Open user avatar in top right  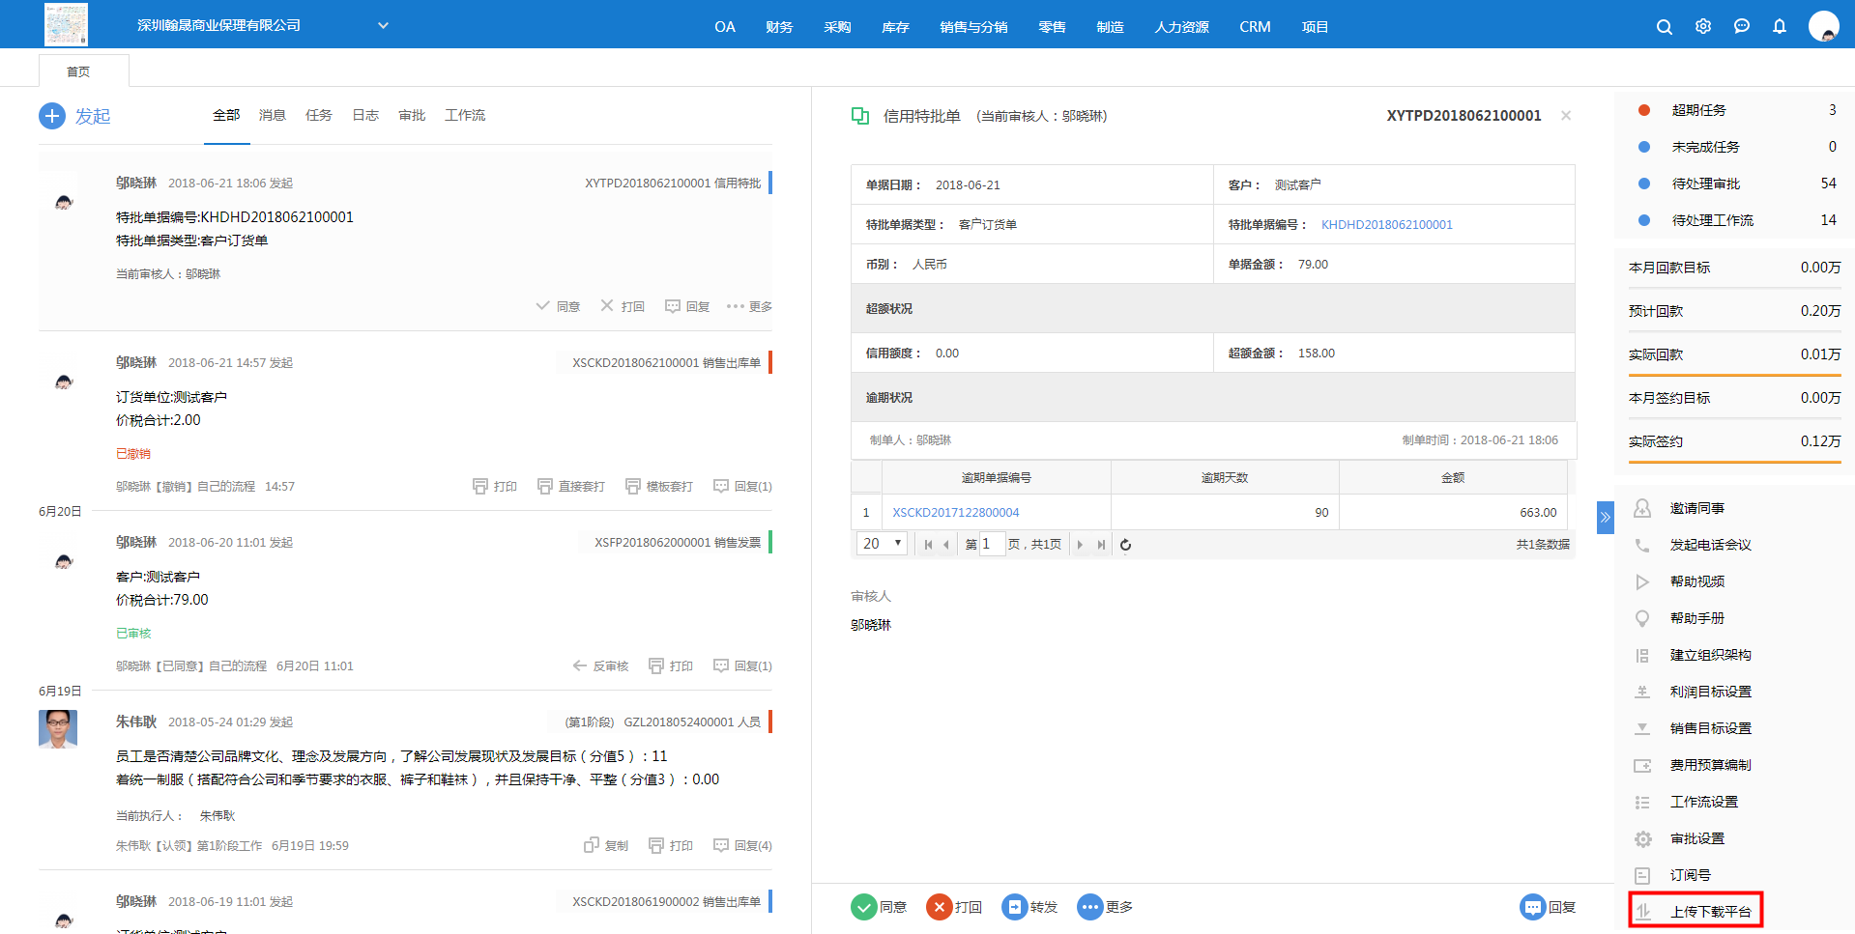click(1824, 26)
